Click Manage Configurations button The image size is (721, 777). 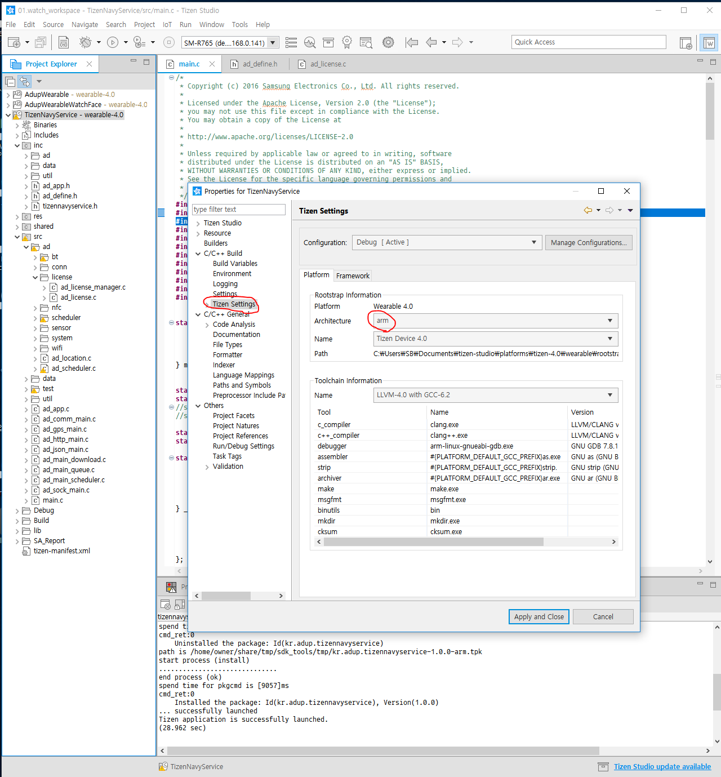coord(589,242)
